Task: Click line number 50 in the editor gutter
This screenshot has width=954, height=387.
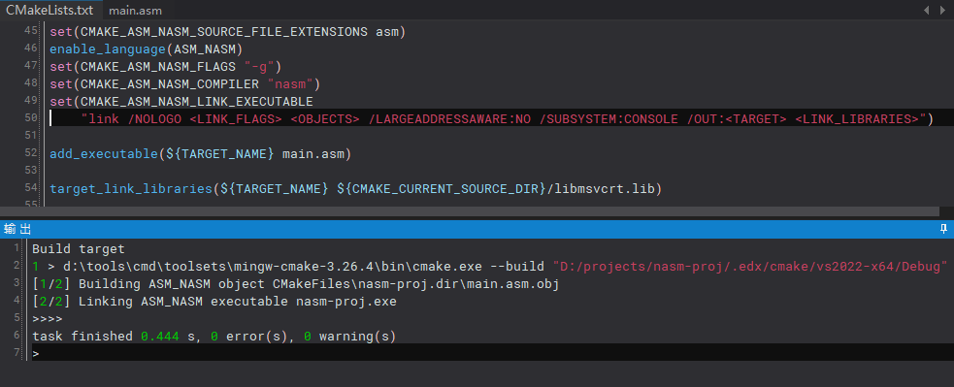Action: pos(30,117)
